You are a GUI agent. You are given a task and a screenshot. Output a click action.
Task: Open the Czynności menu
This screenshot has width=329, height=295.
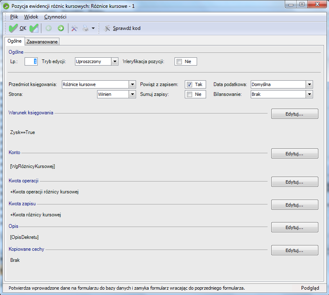[x=55, y=17]
